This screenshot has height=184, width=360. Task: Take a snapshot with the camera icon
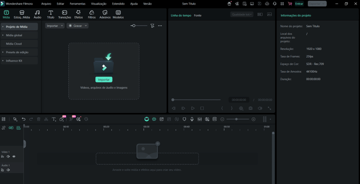[250, 108]
